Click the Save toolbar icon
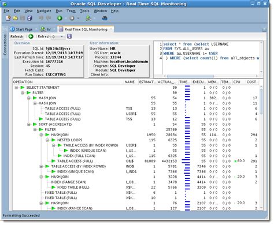 (x=23, y=18)
